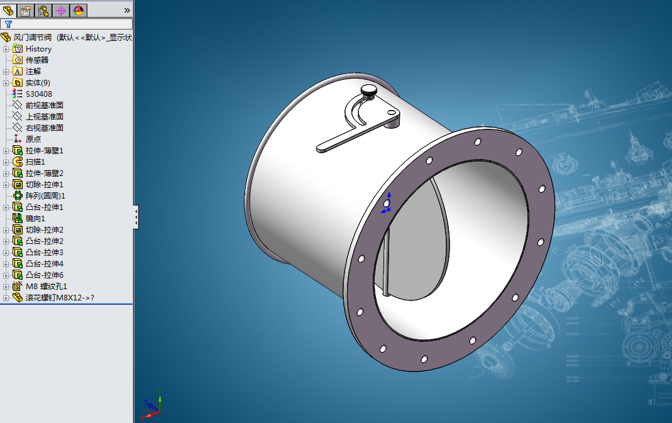Select the 凸台-拉伸1 boss icon
Screen dimensions: 672x423
point(18,207)
